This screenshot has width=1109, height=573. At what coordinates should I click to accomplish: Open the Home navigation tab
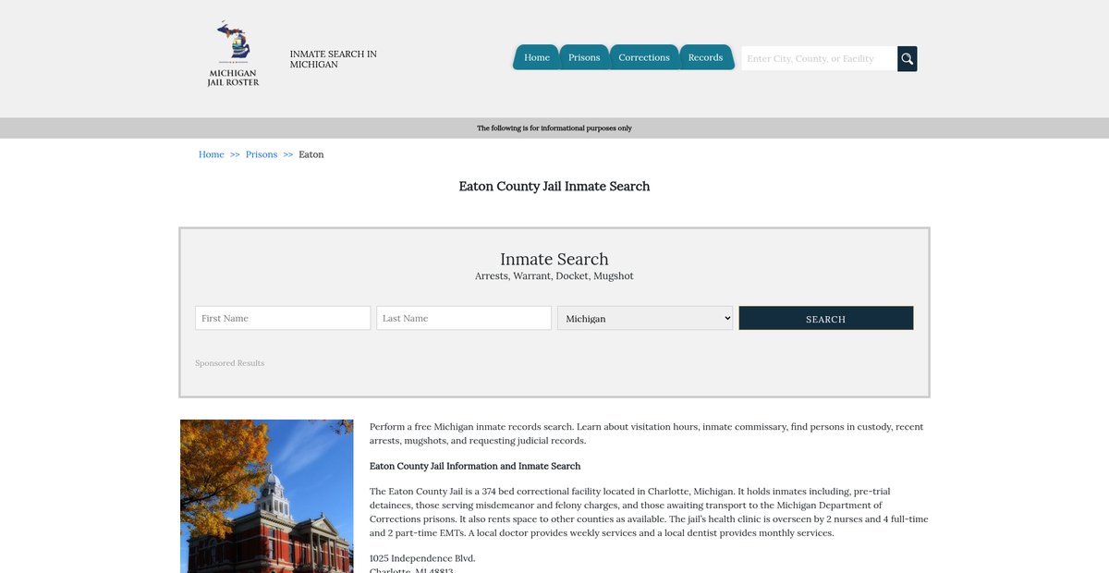[x=537, y=57]
